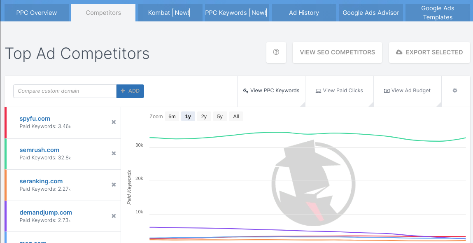This screenshot has width=473, height=243.
Task: Click the green semrush.com color bar
Action: point(5,154)
